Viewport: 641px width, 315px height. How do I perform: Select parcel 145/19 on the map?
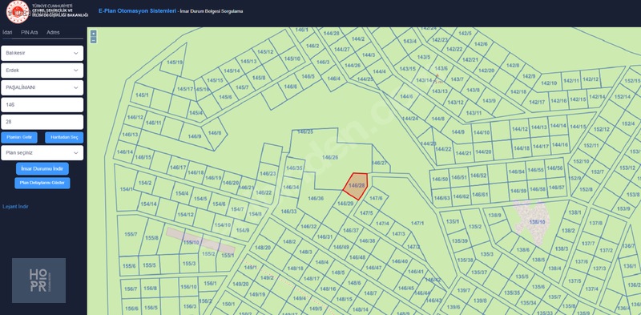point(175,63)
